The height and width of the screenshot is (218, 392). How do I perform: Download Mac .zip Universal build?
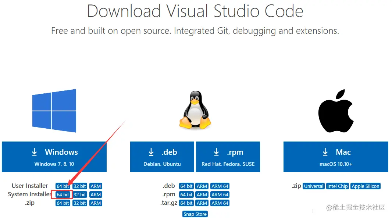coord(314,186)
